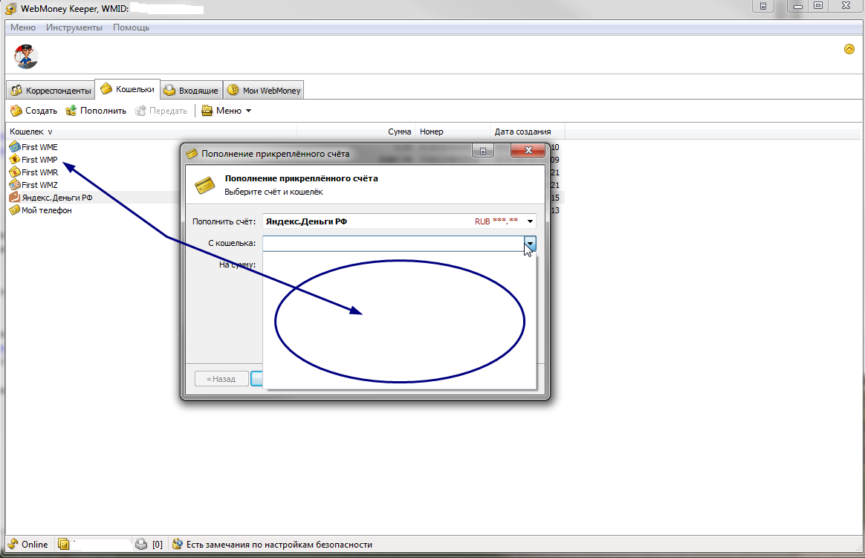Select the Яндекс.Деньги РФ account icon
Screen dimensions: 865x558
coord(15,198)
